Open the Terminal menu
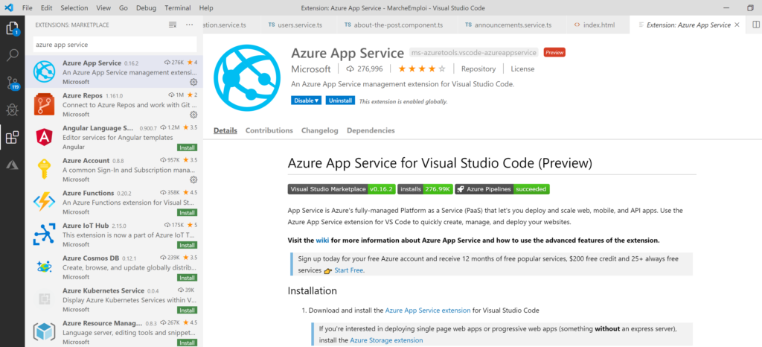This screenshot has height=347, width=762. (x=178, y=7)
